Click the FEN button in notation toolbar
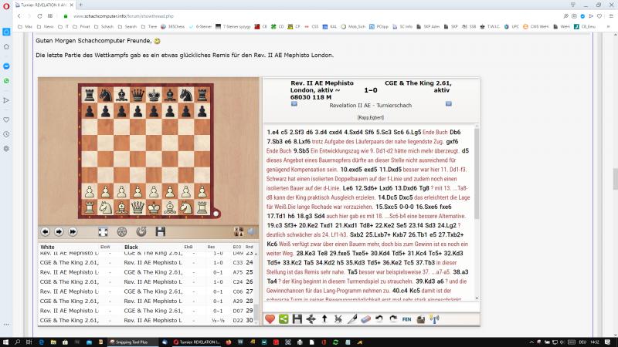 pos(406,318)
